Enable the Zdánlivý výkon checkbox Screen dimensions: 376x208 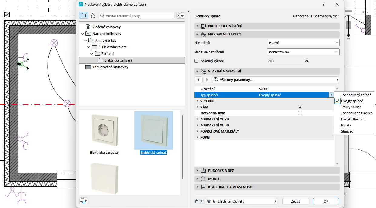coord(196,61)
